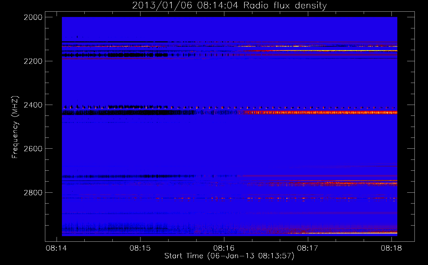Image resolution: width=428 pixels, height=265 pixels.
Task: Select the 2800 frequency tick label
Action: (33, 193)
